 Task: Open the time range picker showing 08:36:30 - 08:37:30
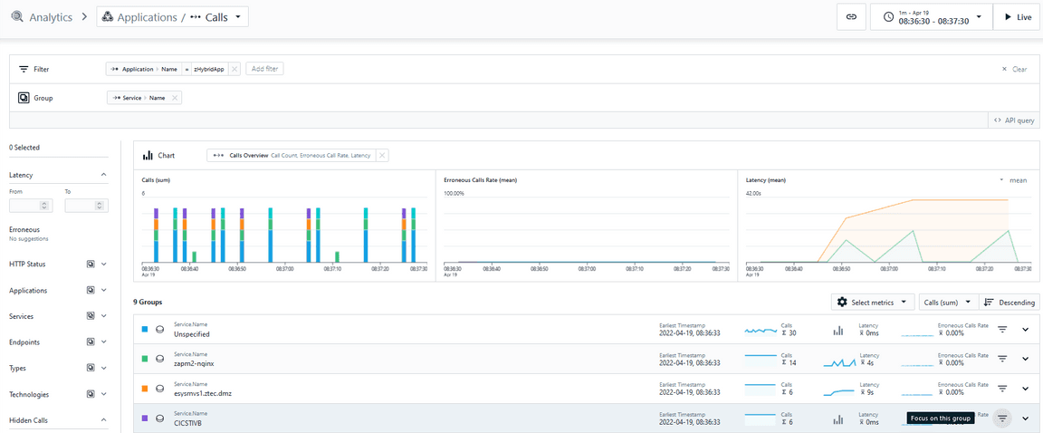tap(932, 17)
